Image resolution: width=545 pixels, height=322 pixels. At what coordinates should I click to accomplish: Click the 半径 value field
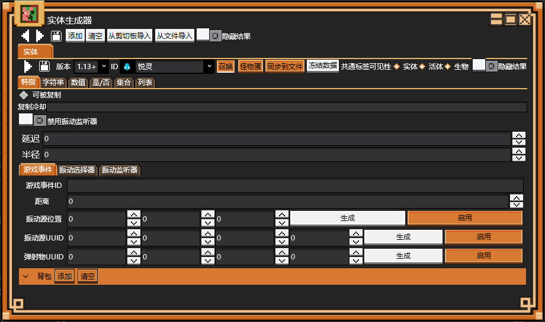tap(277, 155)
